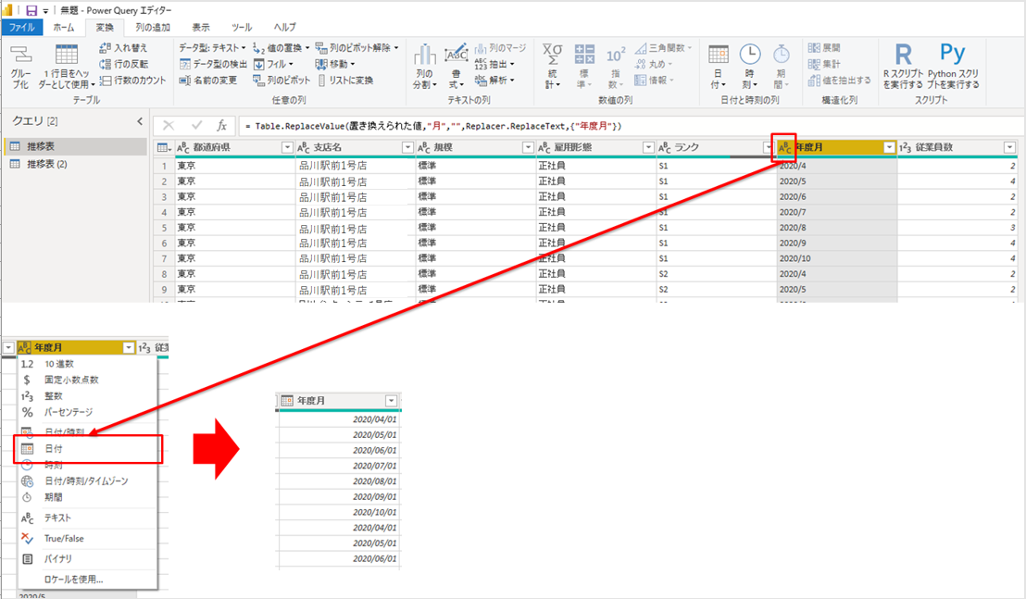Click the 統計 (Statistics) sigma icon
The width and height of the screenshot is (1026, 599).
pyautogui.click(x=552, y=65)
